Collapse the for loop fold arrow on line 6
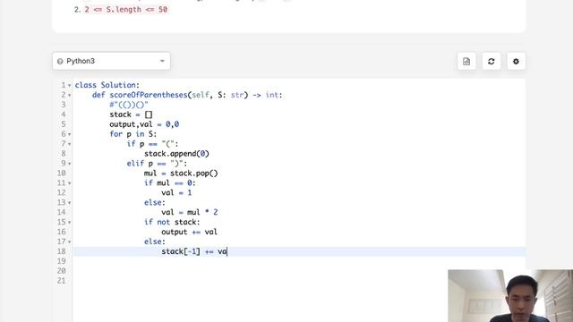 click(70, 134)
